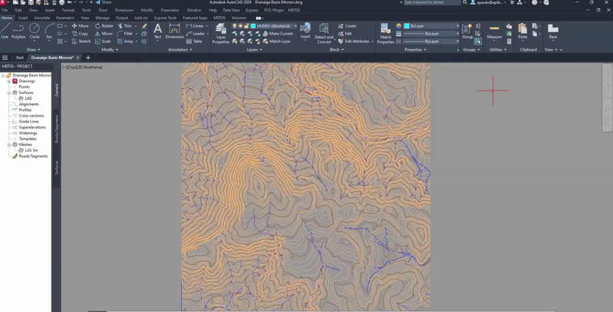613x312 pixels.
Task: Click the Fillet tool
Action: (x=125, y=34)
